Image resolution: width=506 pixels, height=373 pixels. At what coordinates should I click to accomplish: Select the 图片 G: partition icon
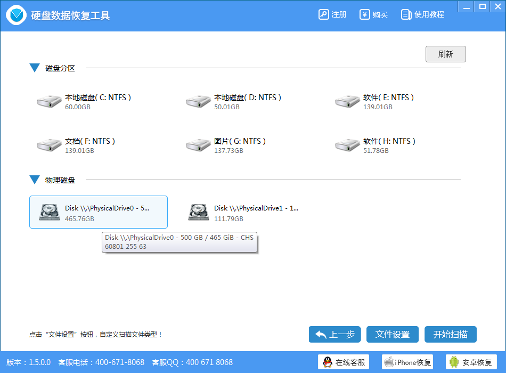[x=198, y=145]
